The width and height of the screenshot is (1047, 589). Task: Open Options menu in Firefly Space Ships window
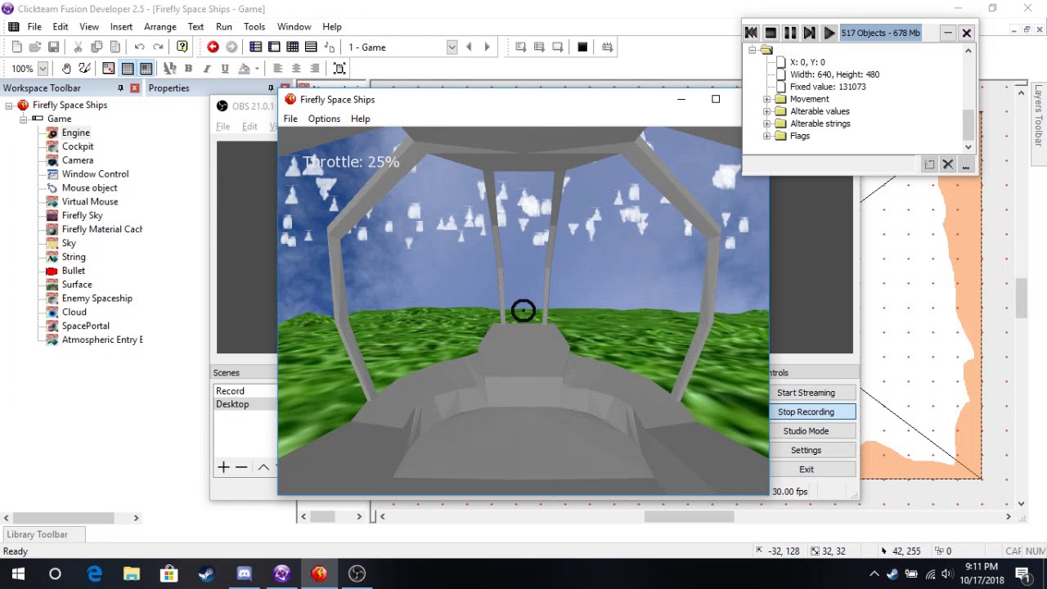324,119
